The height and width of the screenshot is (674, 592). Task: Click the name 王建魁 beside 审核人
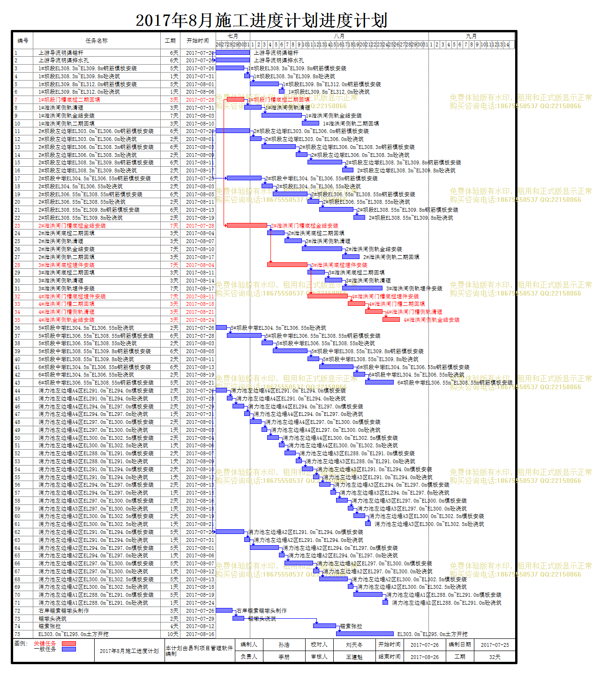point(354,657)
